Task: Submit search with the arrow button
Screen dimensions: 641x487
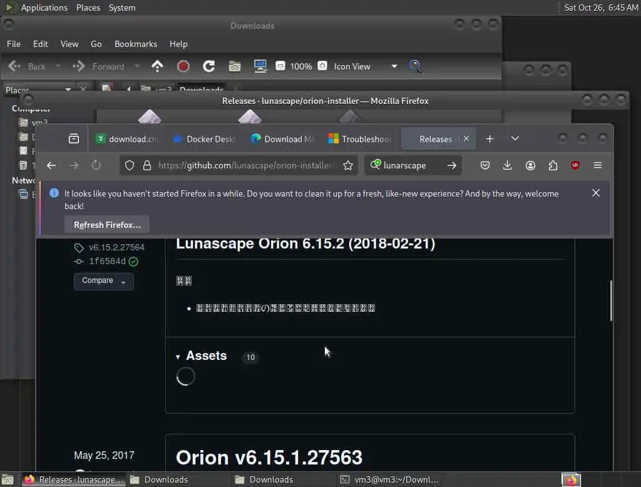Action: (452, 166)
